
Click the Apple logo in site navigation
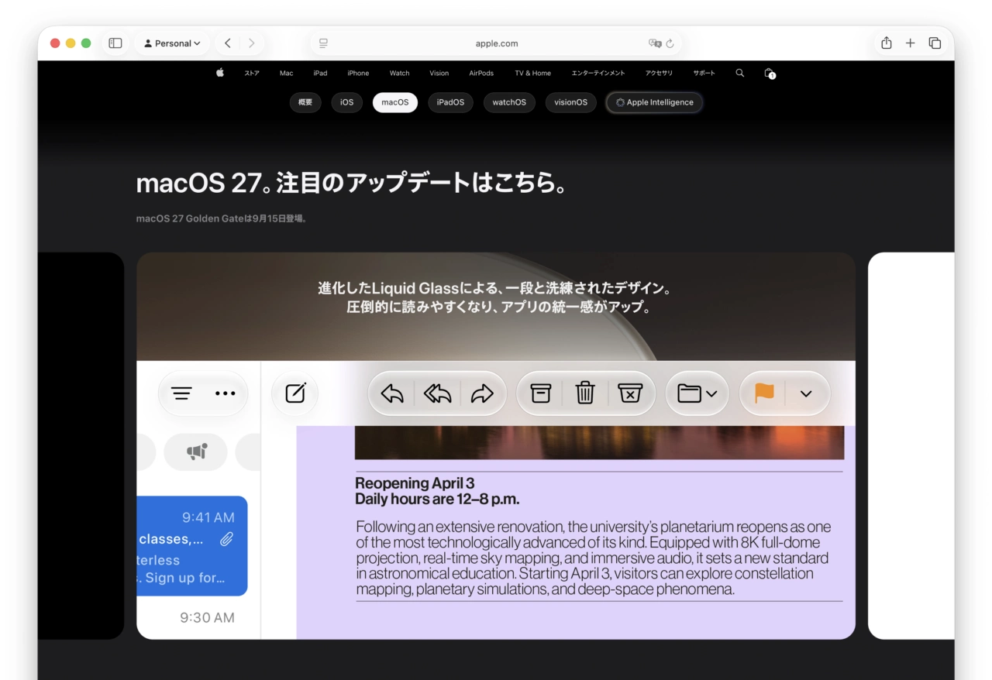point(220,73)
